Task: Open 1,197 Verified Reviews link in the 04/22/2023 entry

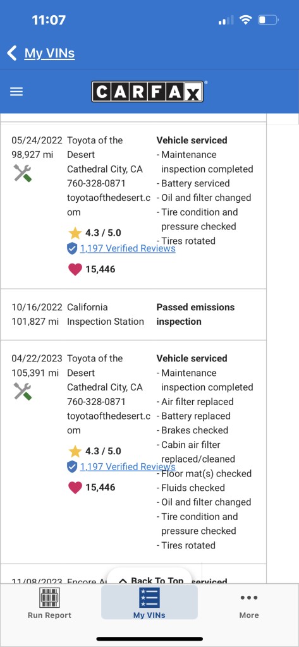Action: (128, 467)
